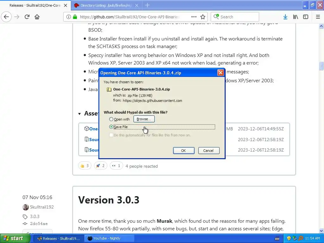
Task: Switch to Releases Skulltrail19 taskbar window
Action: pyautogui.click(x=59, y=238)
